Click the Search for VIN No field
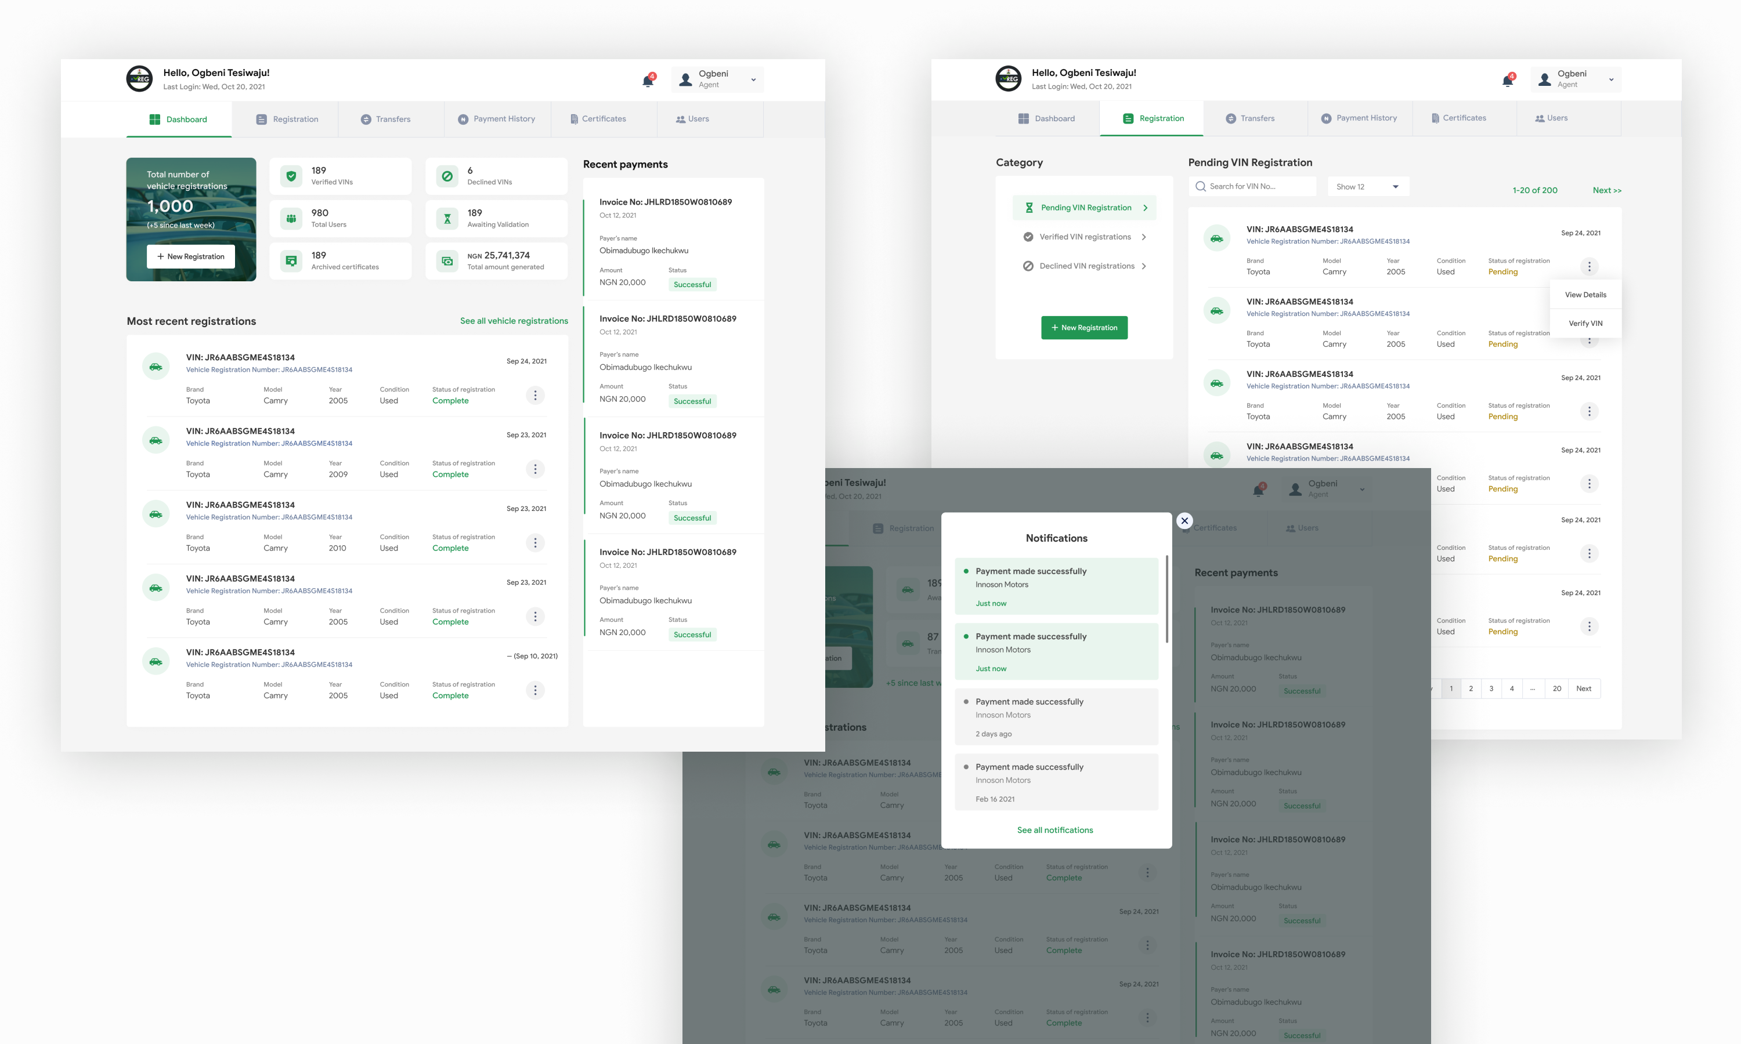 click(1252, 186)
